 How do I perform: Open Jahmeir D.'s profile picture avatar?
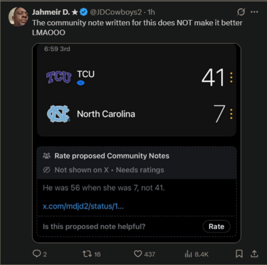click(x=18, y=17)
